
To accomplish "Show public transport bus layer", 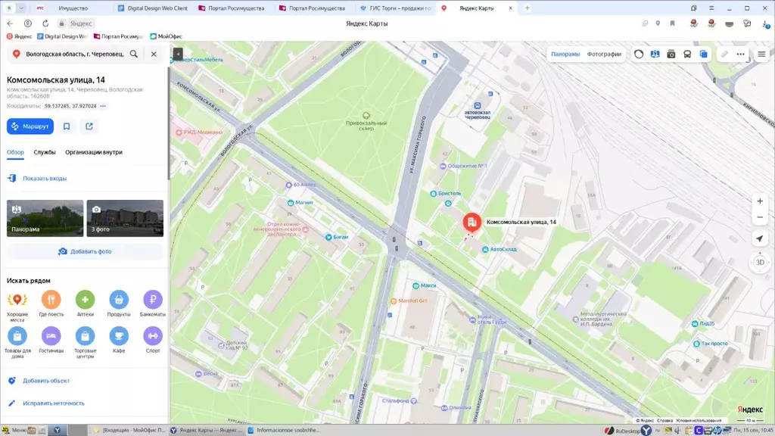I will click(687, 54).
